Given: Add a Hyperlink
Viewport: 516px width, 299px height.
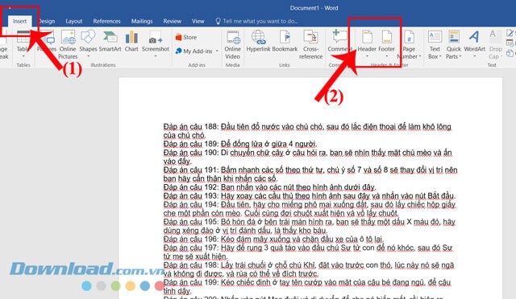Looking at the screenshot, I should [258, 41].
